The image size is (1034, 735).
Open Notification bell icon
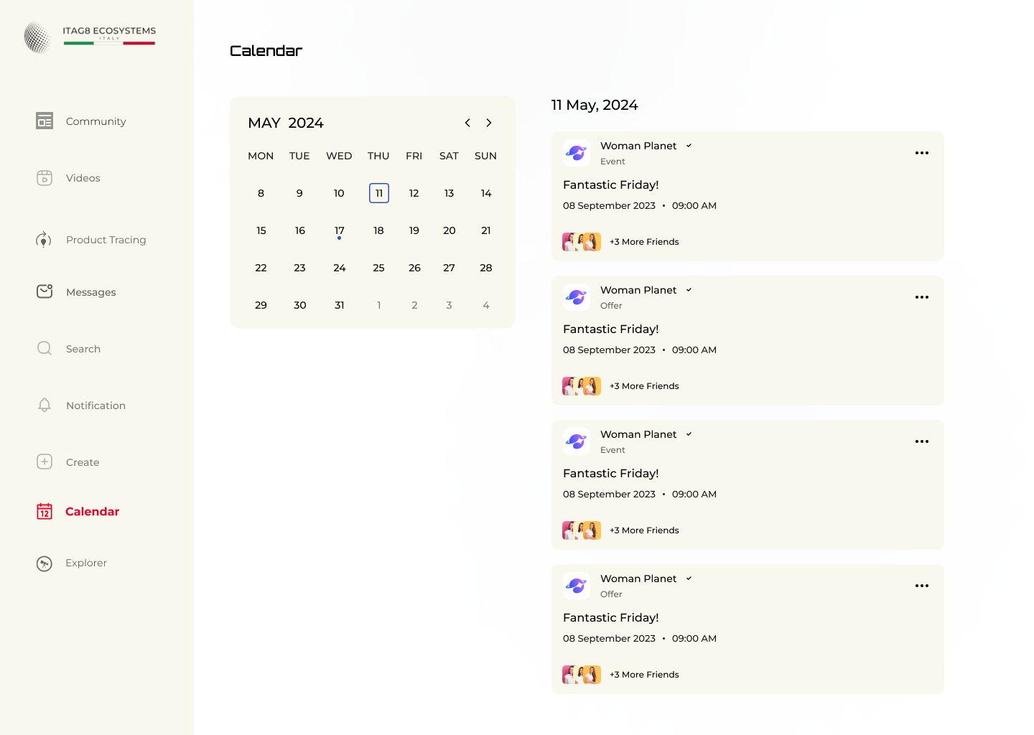(x=45, y=406)
